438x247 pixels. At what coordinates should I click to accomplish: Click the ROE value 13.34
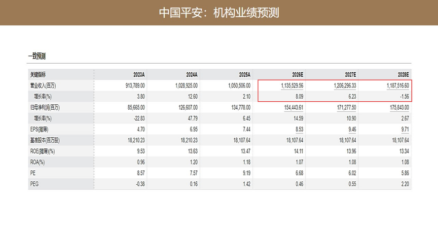404,151
